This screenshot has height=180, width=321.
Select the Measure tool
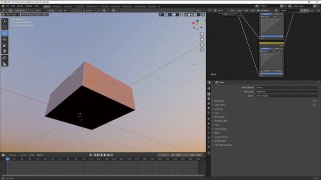pos(5,63)
